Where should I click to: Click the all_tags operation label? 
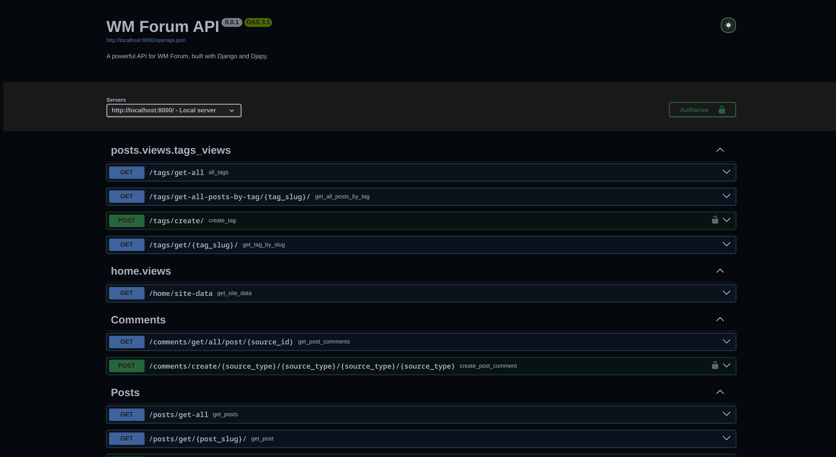click(218, 172)
